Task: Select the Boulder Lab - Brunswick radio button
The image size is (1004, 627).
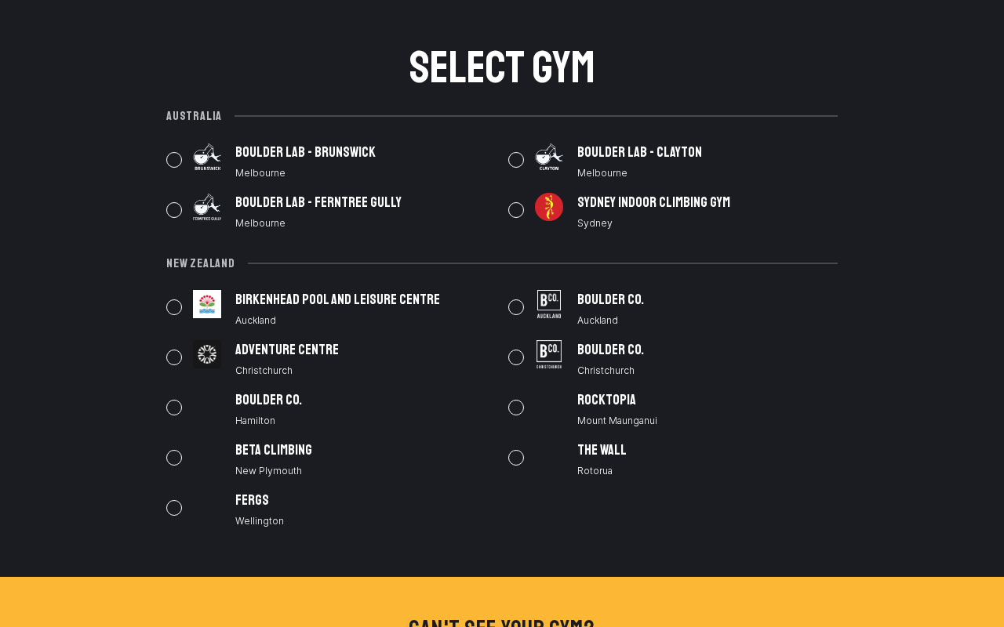Action: pyautogui.click(x=174, y=160)
